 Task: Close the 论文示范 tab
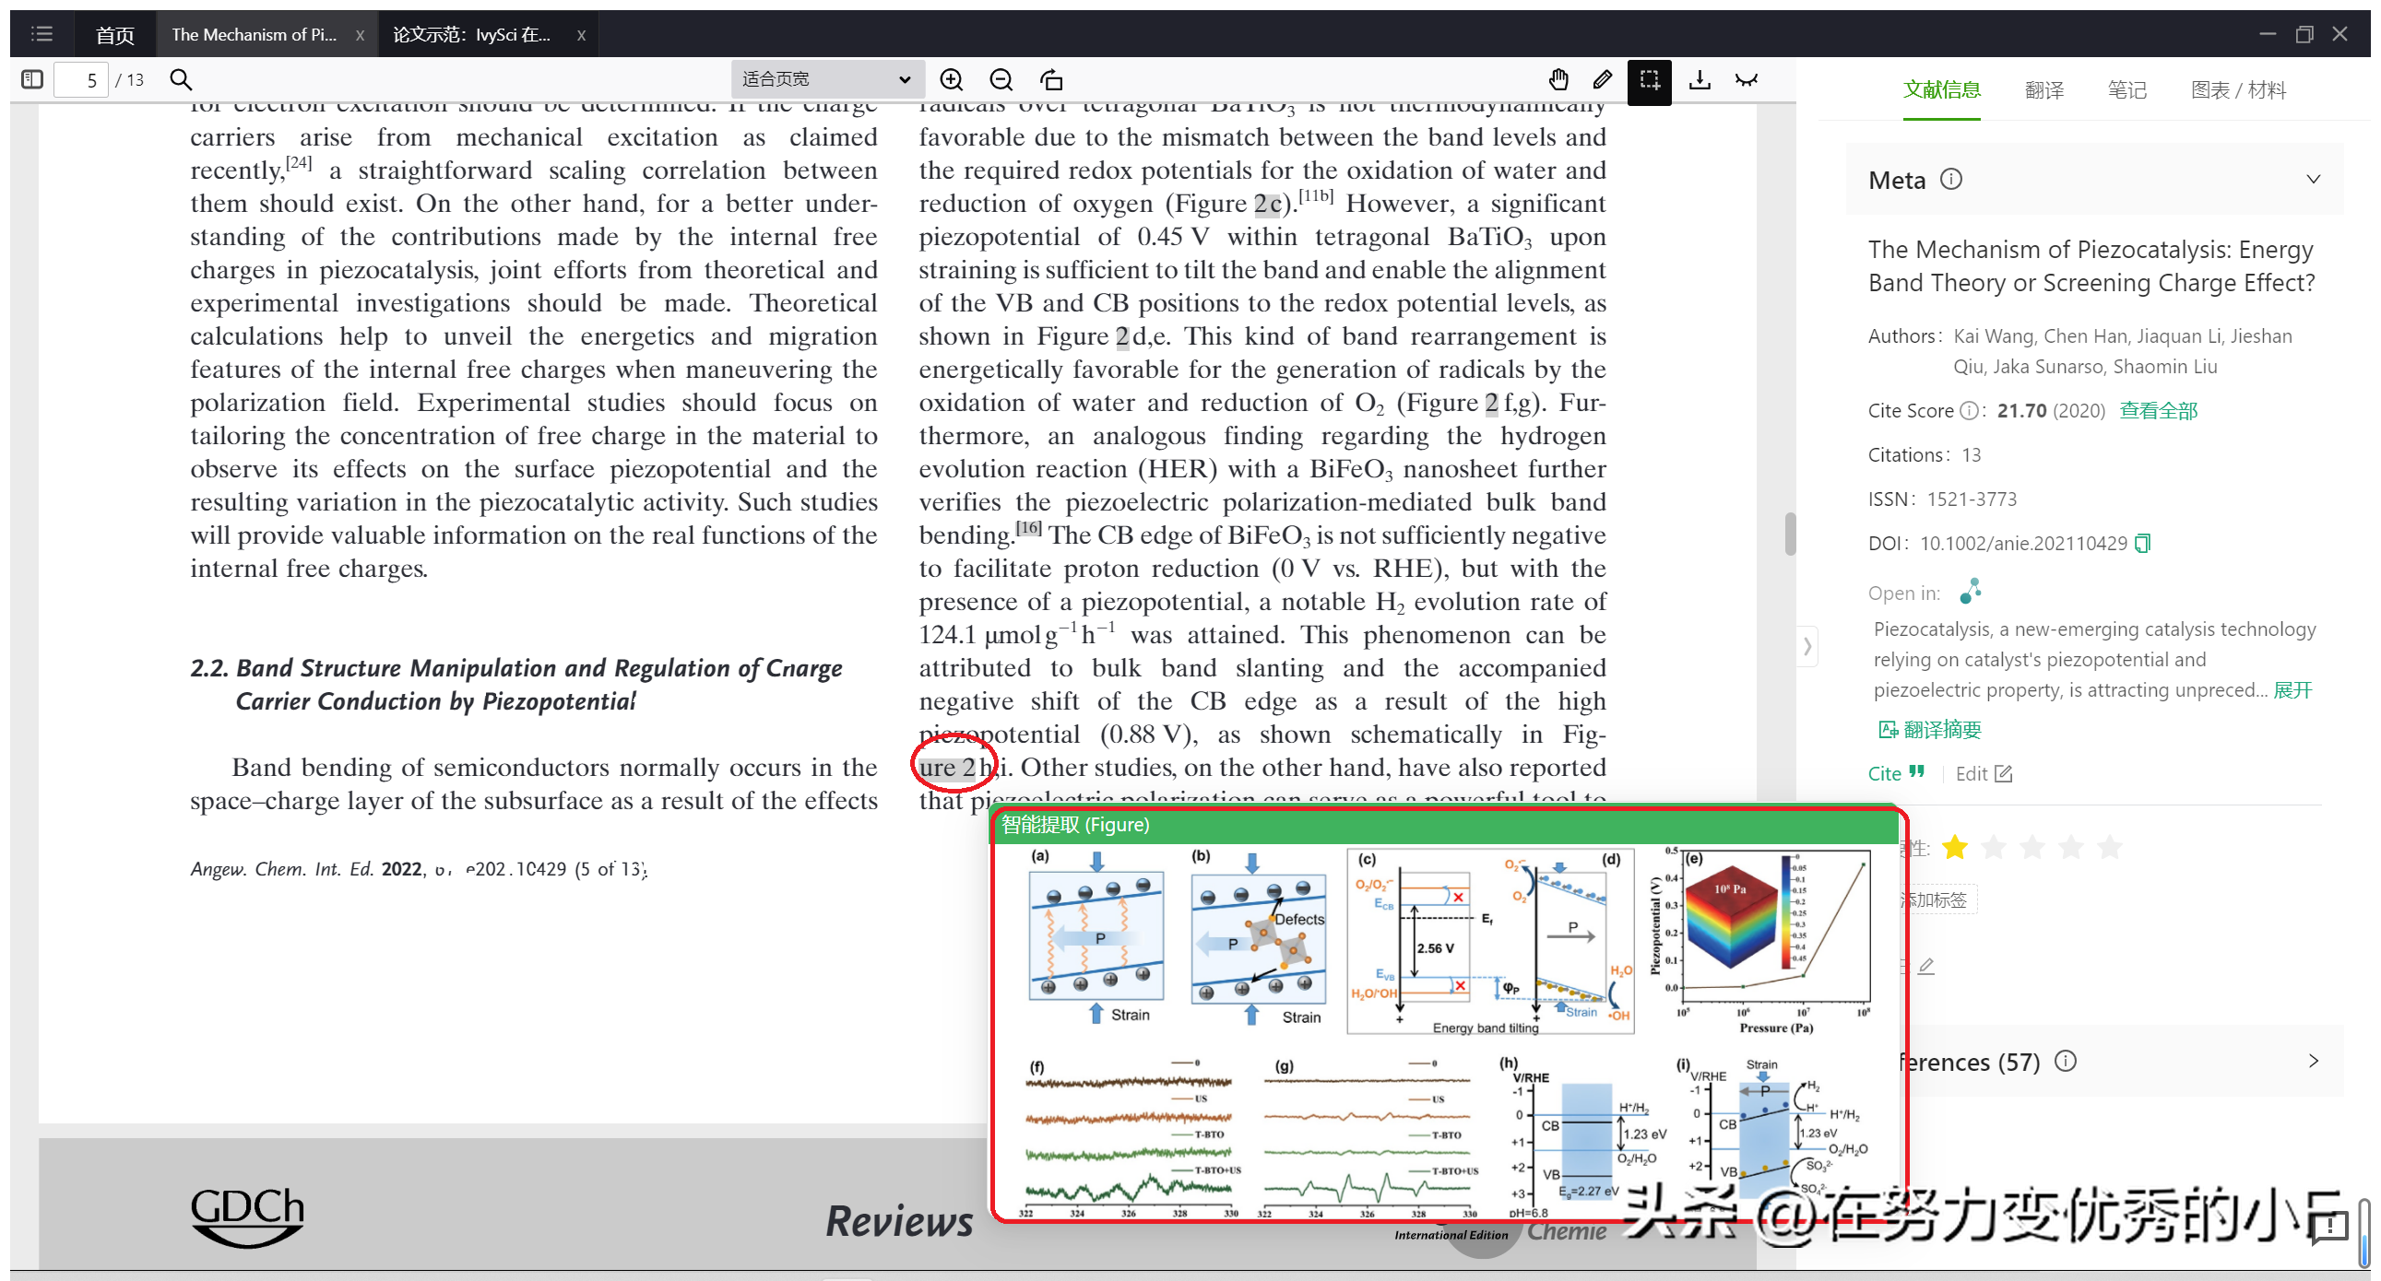(x=581, y=35)
